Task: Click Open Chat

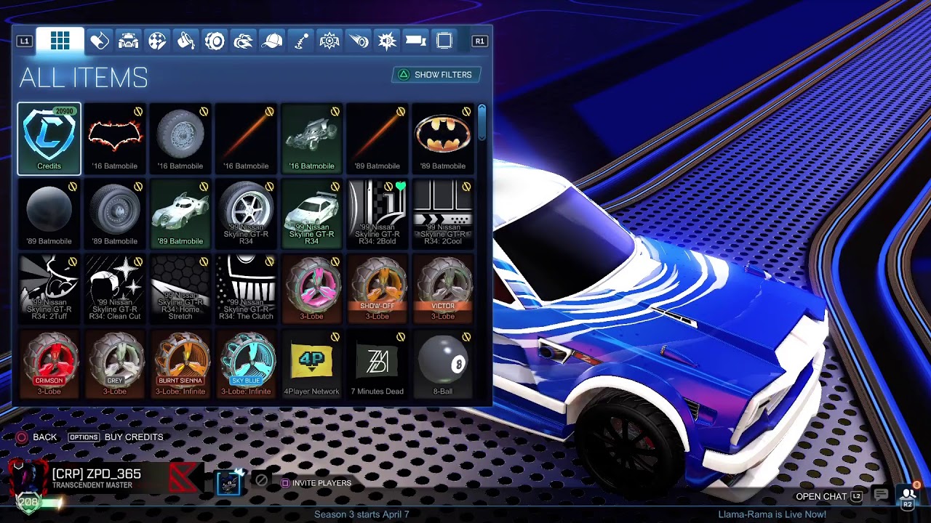Action: pyautogui.click(x=828, y=497)
